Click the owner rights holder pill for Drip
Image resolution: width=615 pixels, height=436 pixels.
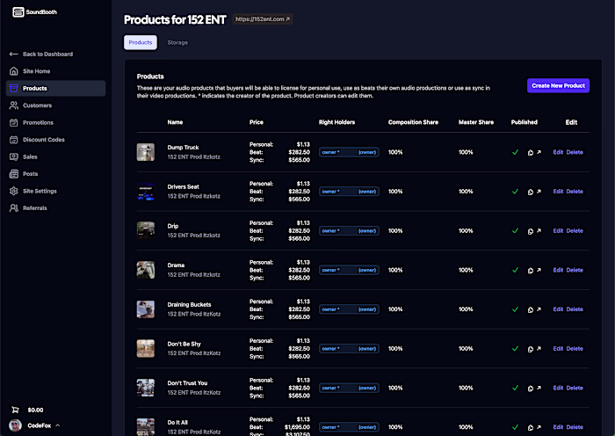pyautogui.click(x=349, y=231)
